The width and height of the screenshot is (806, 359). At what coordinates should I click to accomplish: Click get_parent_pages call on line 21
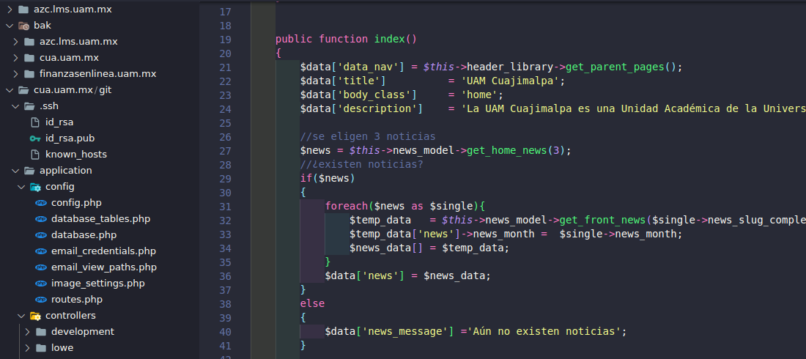coord(615,67)
